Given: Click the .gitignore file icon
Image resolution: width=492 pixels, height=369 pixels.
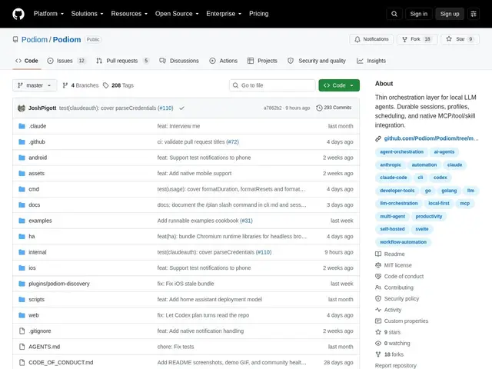Looking at the screenshot, I should [x=22, y=331].
